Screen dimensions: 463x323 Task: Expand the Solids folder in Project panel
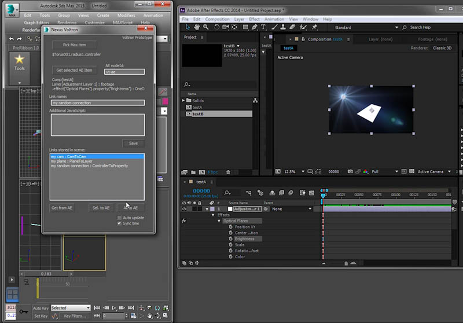tap(183, 100)
